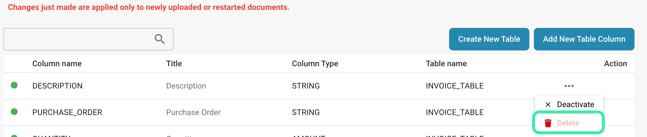The width and height of the screenshot is (647, 137).
Task: Click the Purchase Order title cell
Action: 193,112
